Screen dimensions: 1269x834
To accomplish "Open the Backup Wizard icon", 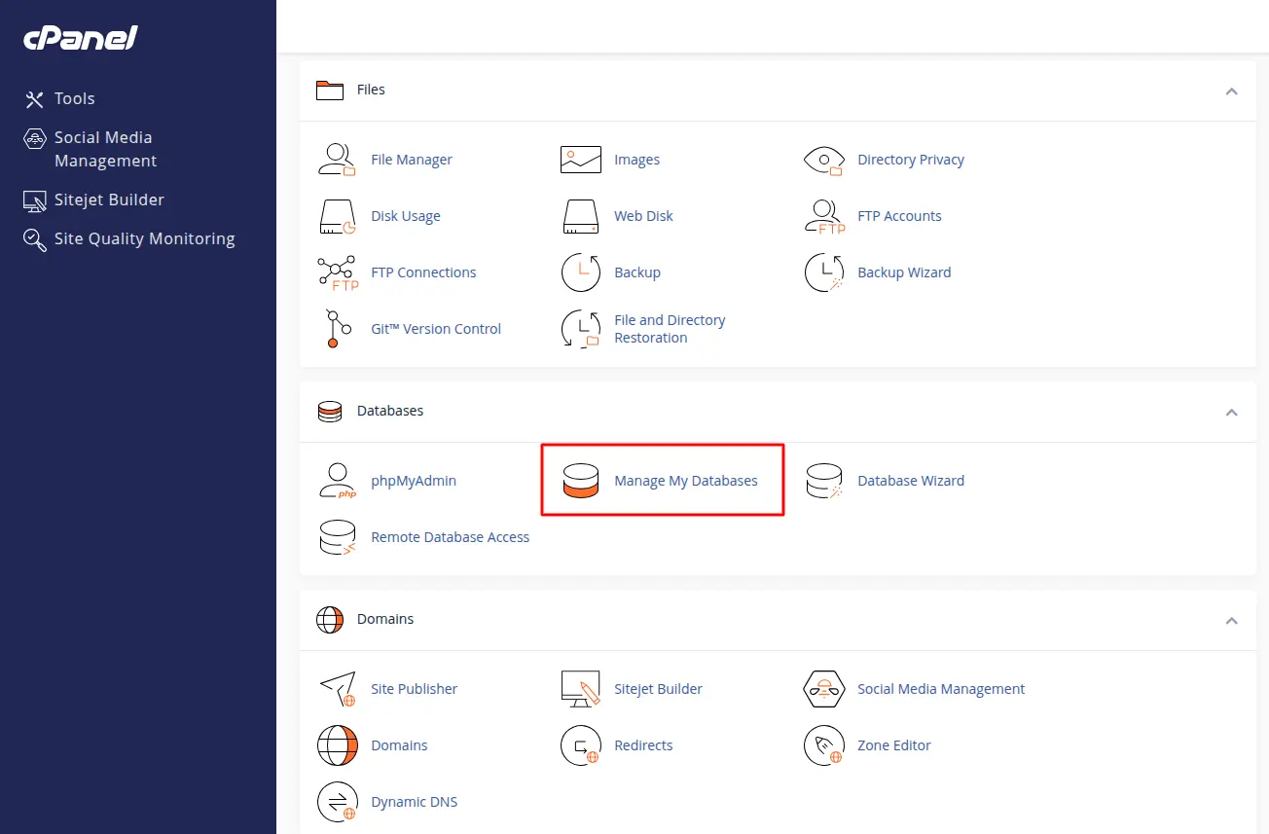I will coord(823,272).
